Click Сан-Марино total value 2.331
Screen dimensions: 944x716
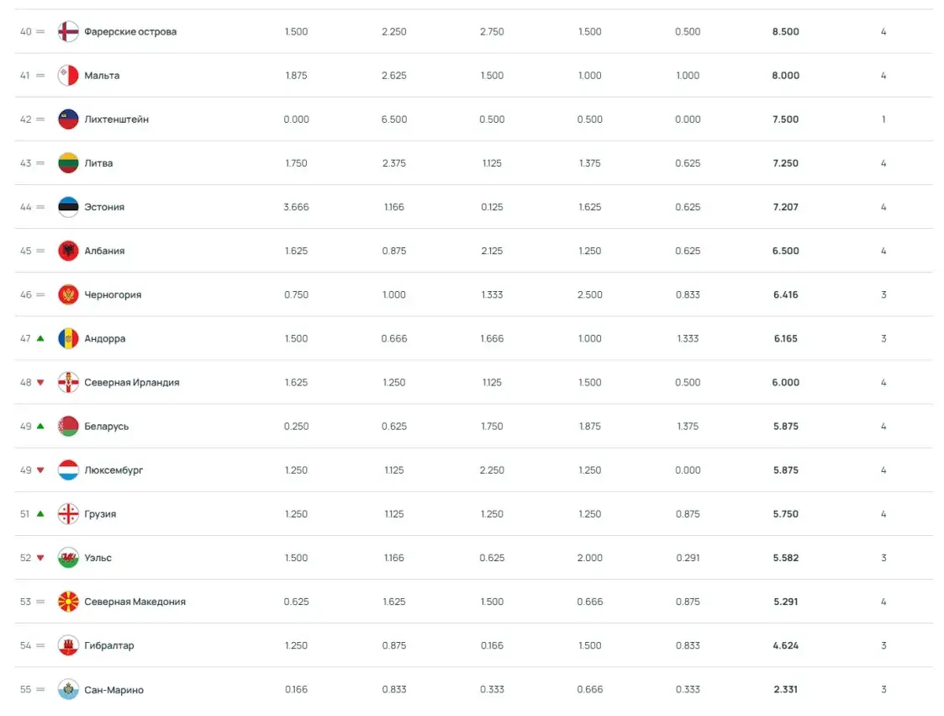coord(786,689)
